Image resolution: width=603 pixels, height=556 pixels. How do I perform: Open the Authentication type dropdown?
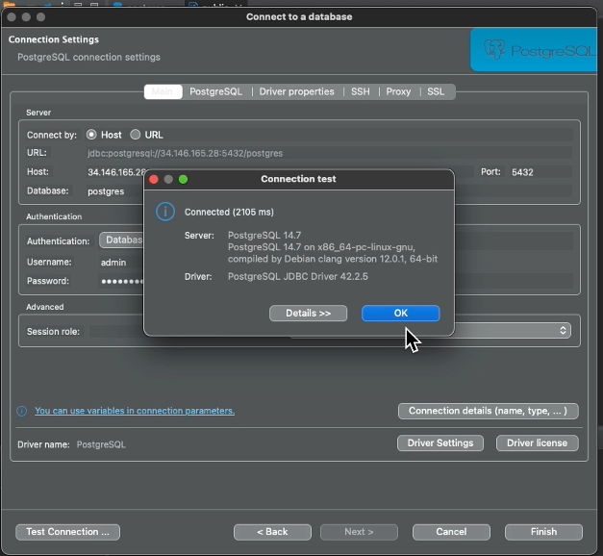coord(121,240)
